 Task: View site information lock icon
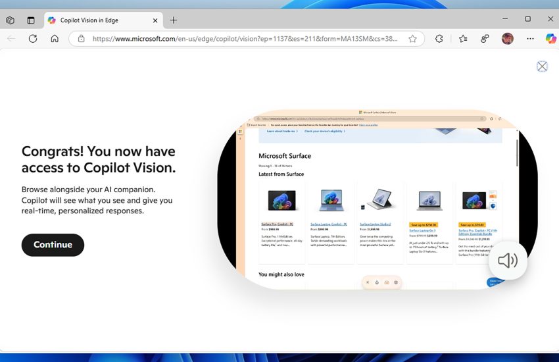[82, 39]
